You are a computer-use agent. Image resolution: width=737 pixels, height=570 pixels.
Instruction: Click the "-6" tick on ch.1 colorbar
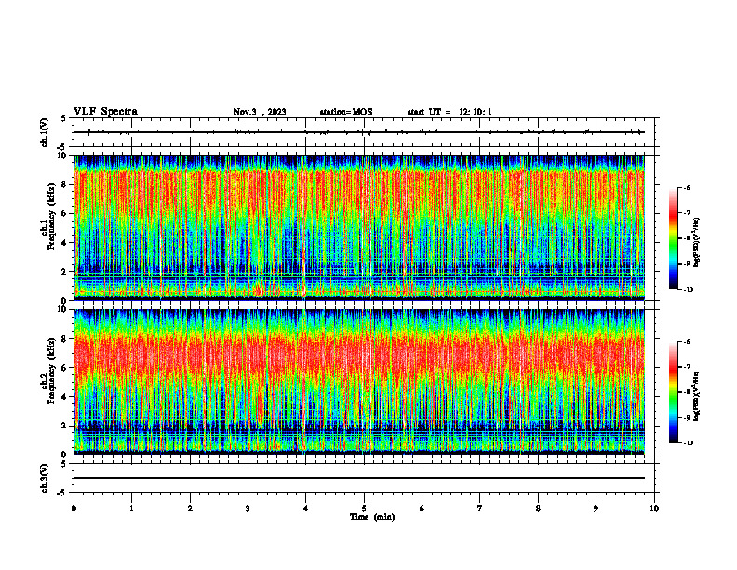[687, 187]
